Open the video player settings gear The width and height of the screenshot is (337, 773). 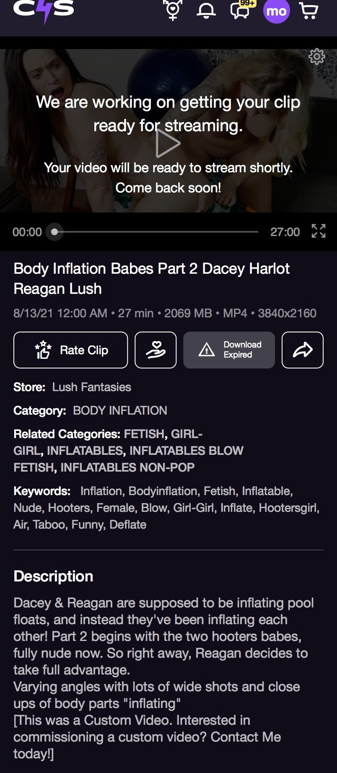(x=317, y=57)
